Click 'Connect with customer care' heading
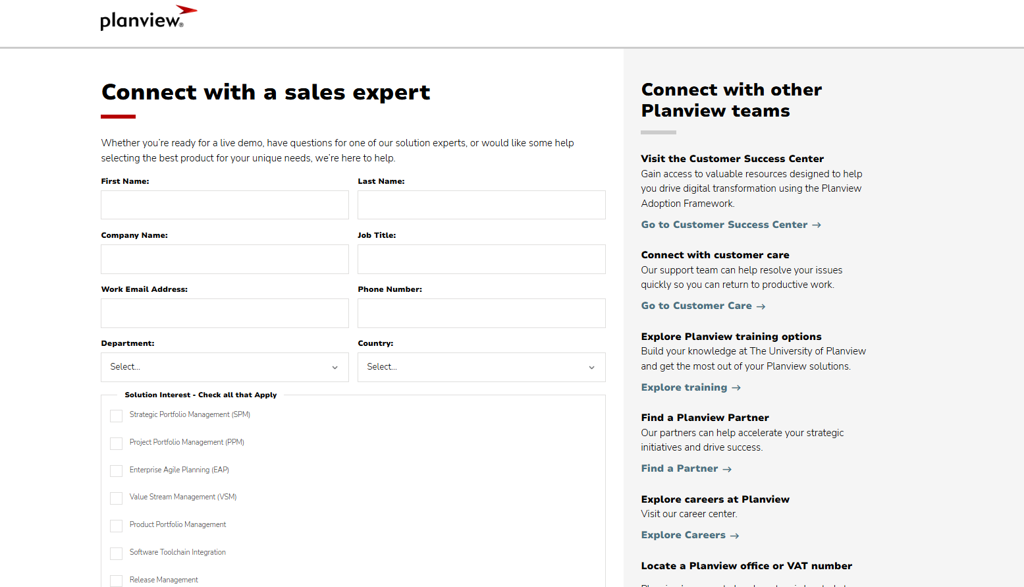The image size is (1024, 587). [715, 255]
